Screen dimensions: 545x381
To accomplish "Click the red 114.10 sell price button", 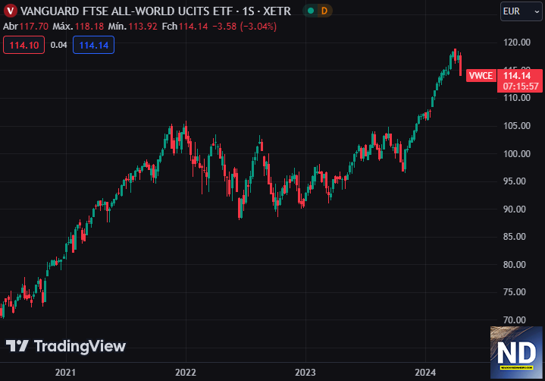I will click(24, 45).
